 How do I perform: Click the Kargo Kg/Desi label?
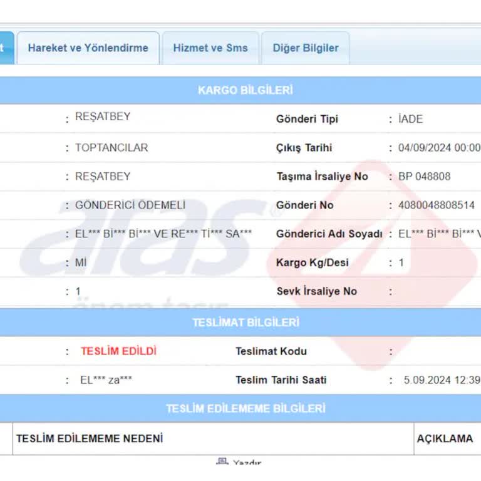click(313, 263)
